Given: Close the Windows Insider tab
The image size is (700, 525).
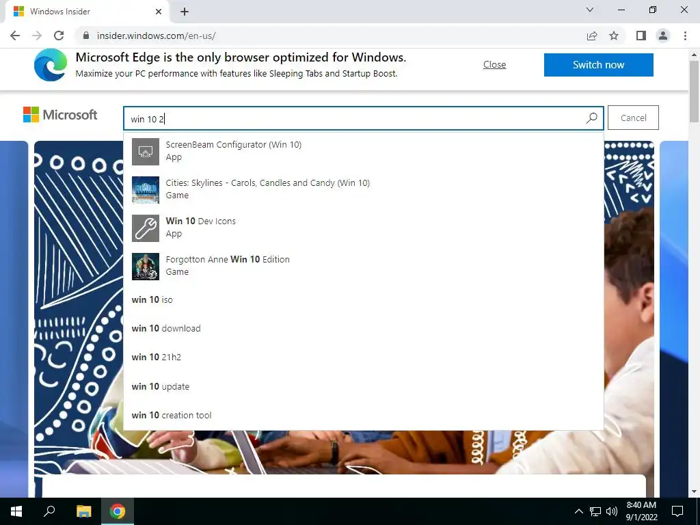Looking at the screenshot, I should [159, 12].
